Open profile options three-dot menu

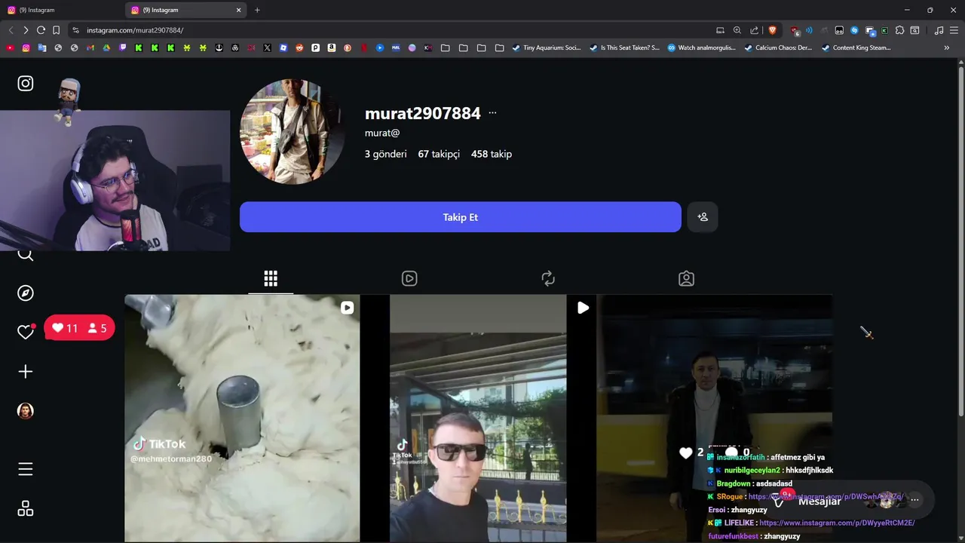click(x=492, y=113)
